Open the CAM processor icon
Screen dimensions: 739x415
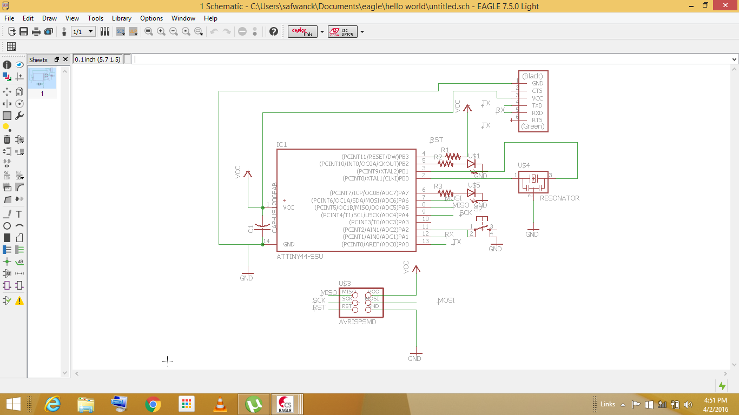click(49, 31)
